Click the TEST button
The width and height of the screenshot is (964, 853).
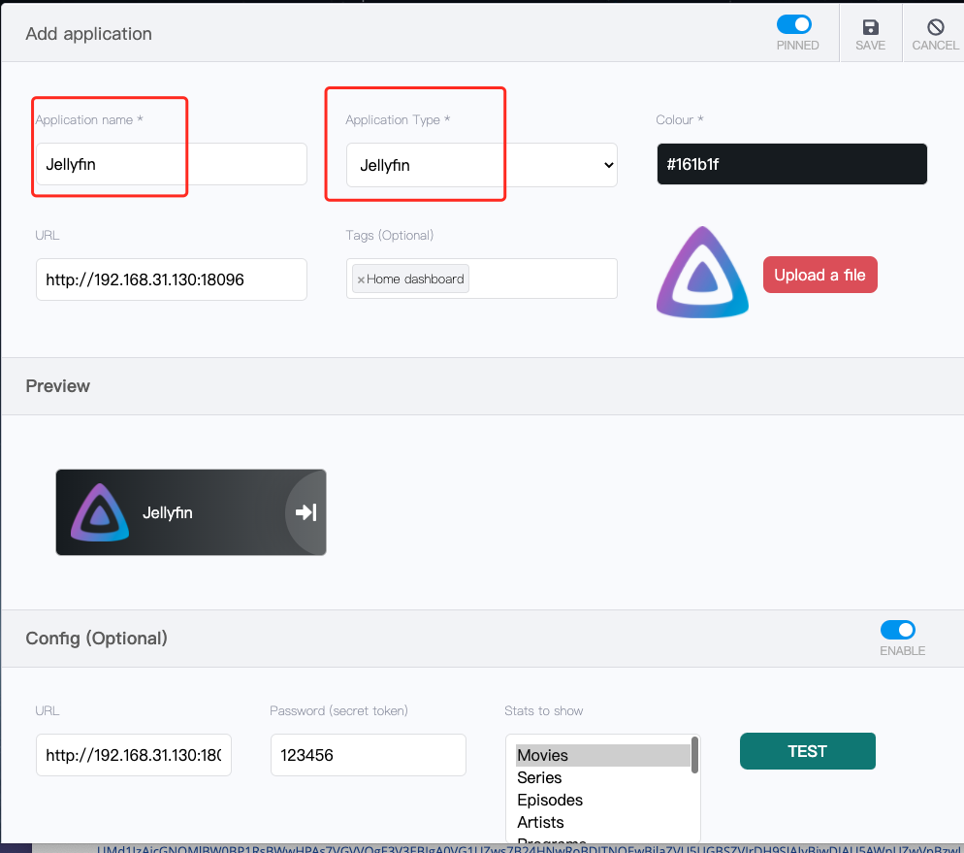coord(807,751)
